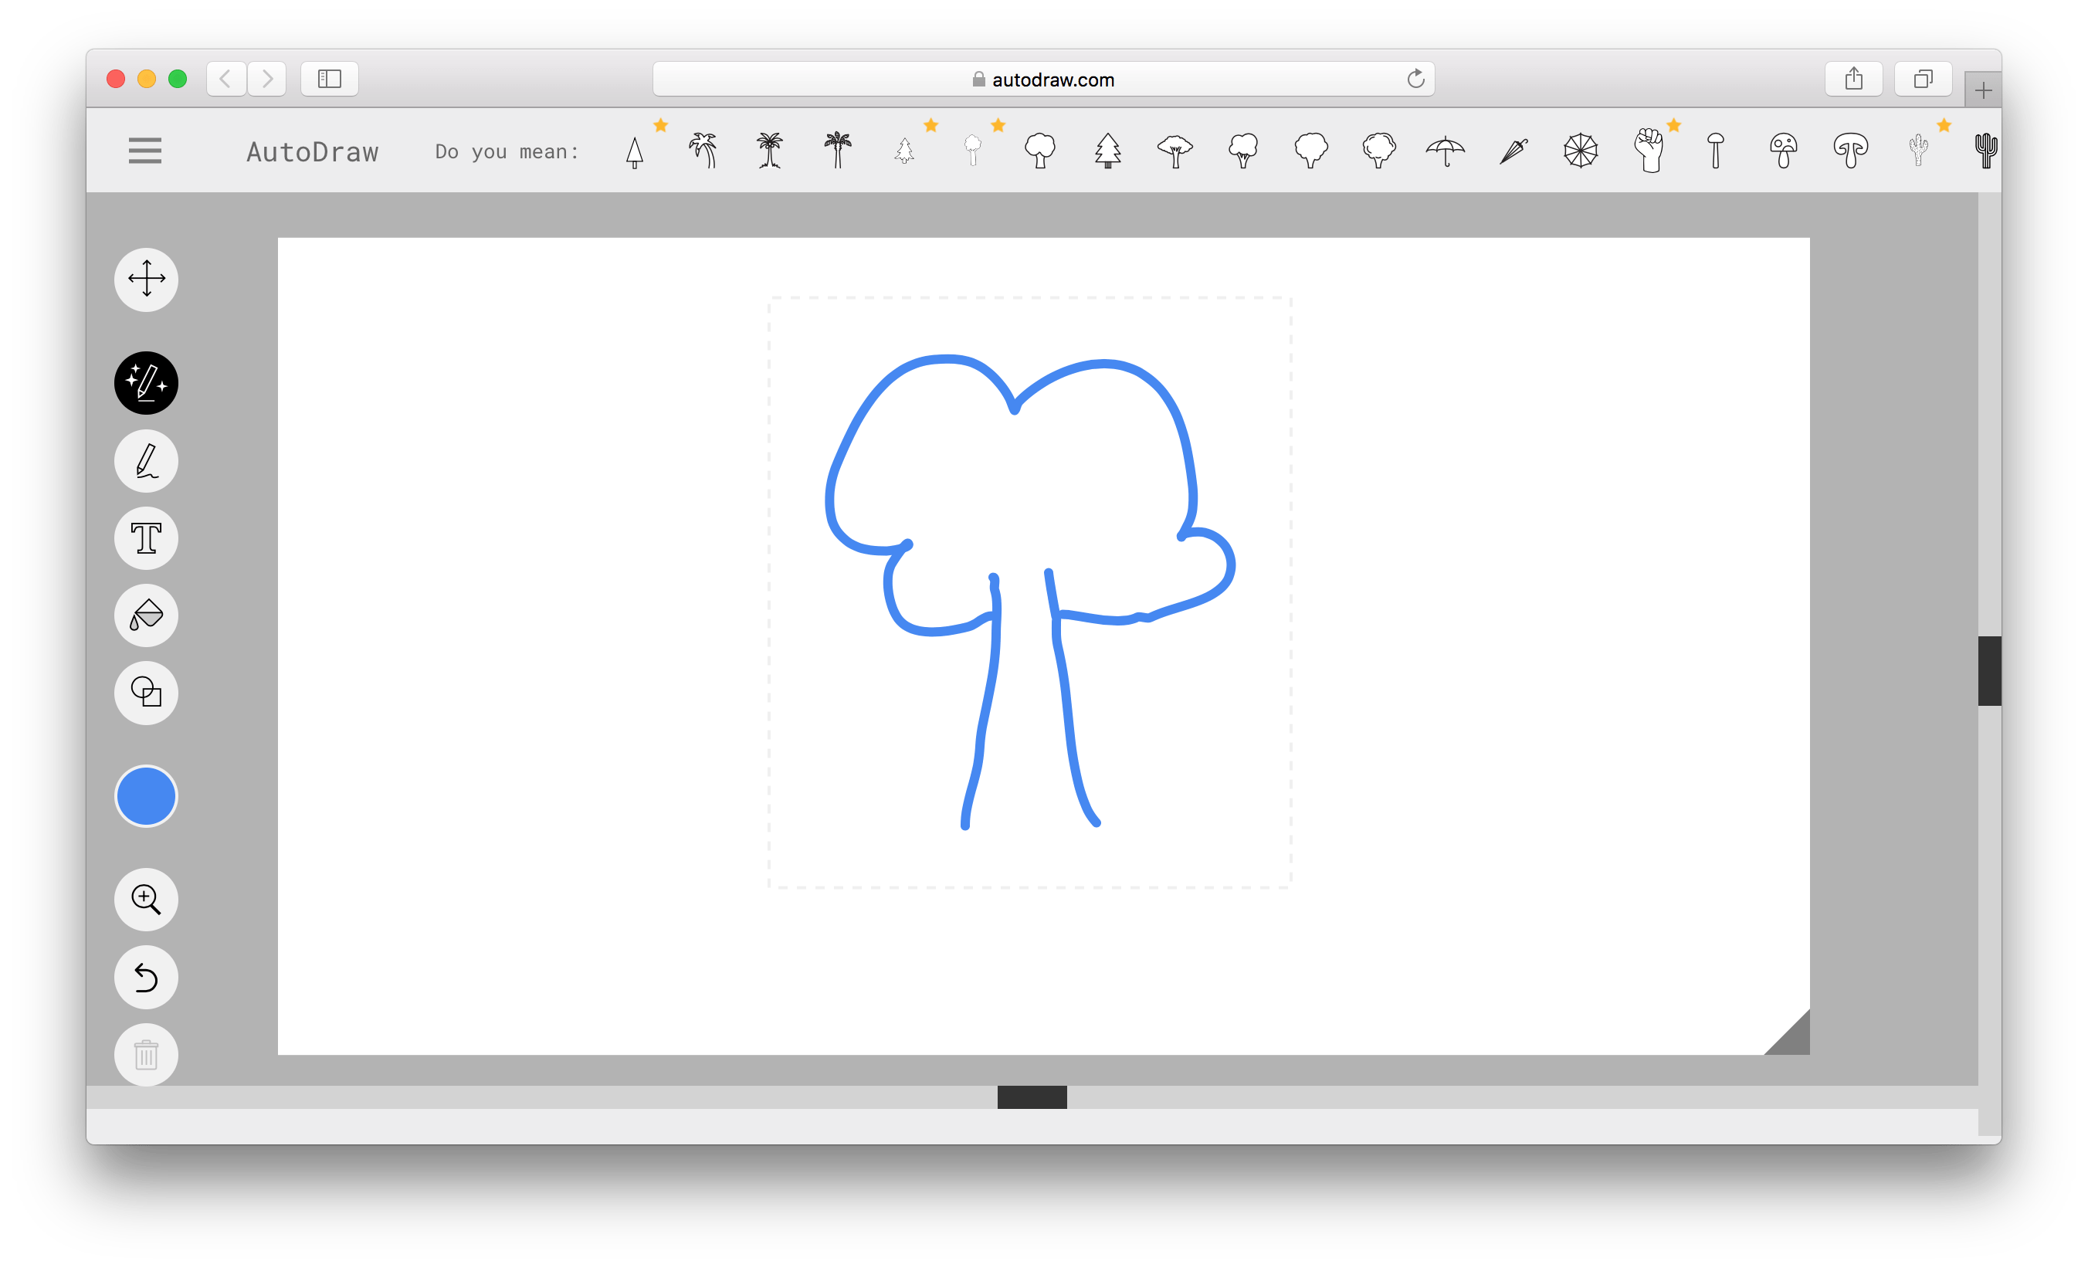Viewport: 2088px width, 1268px height.
Task: Toggle the Safari sidebar button
Action: tap(330, 79)
